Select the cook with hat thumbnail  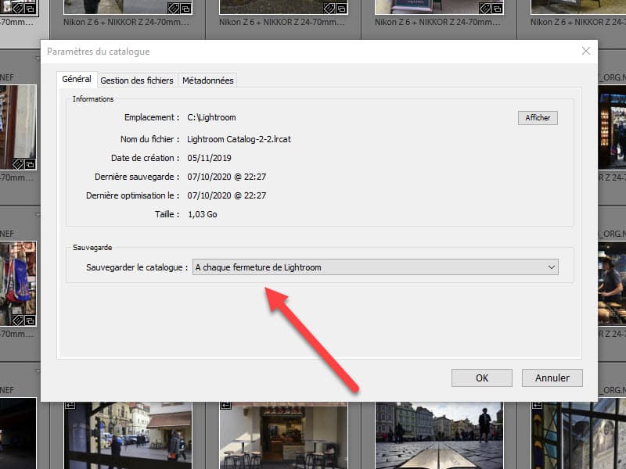click(612, 284)
